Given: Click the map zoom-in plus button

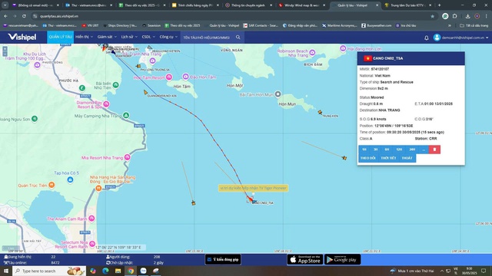Looking at the screenshot, I should coord(5,48).
